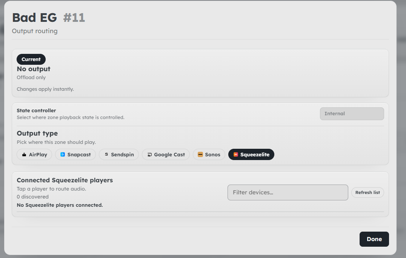Click the orange Sonos icon
The height and width of the screenshot is (258, 406).
pyautogui.click(x=200, y=154)
